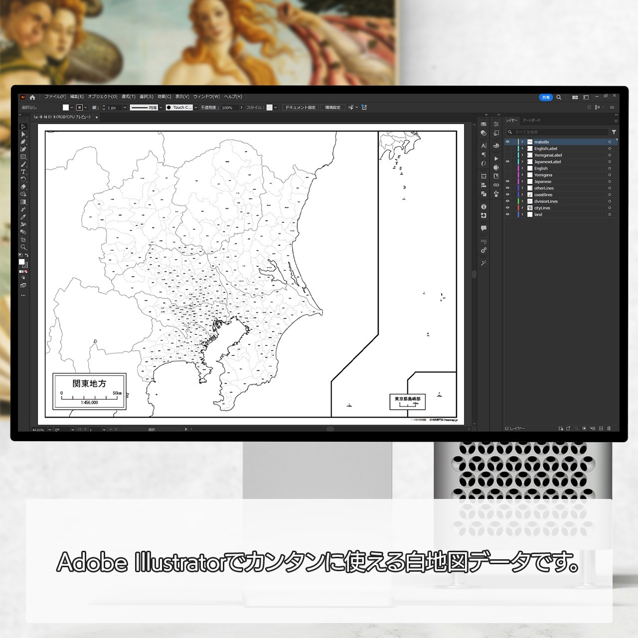
Task: Switch to the アートボード tab
Action: (x=531, y=121)
